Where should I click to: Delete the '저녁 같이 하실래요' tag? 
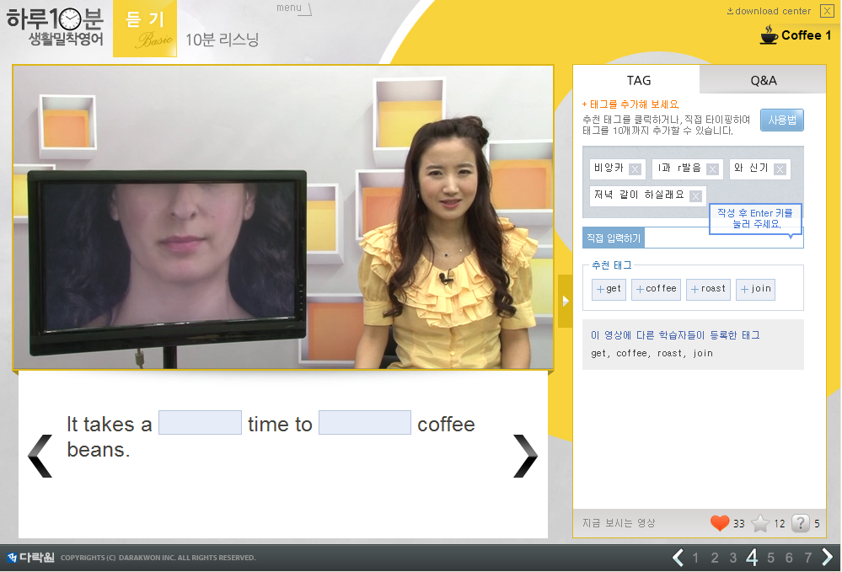click(x=695, y=196)
